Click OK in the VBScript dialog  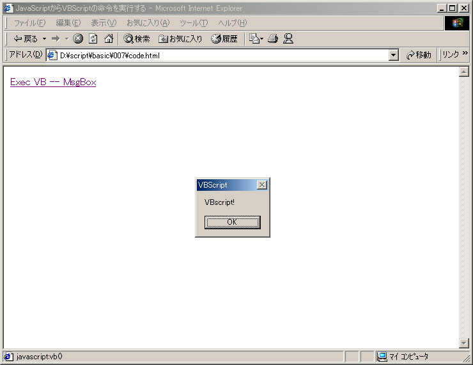click(x=232, y=222)
